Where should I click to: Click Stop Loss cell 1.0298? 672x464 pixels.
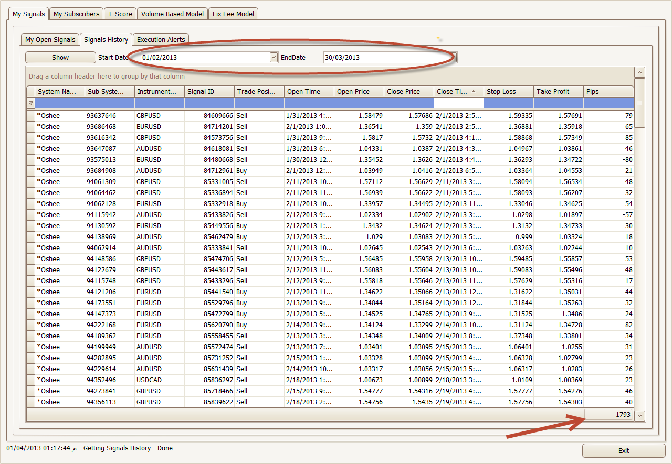(509, 214)
